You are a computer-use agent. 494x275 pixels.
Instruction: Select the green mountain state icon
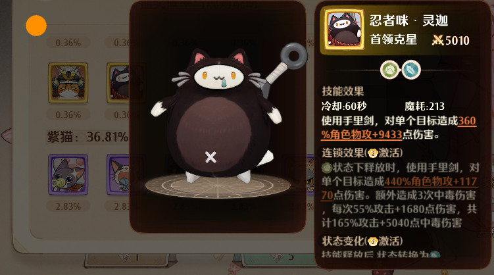coord(390,70)
